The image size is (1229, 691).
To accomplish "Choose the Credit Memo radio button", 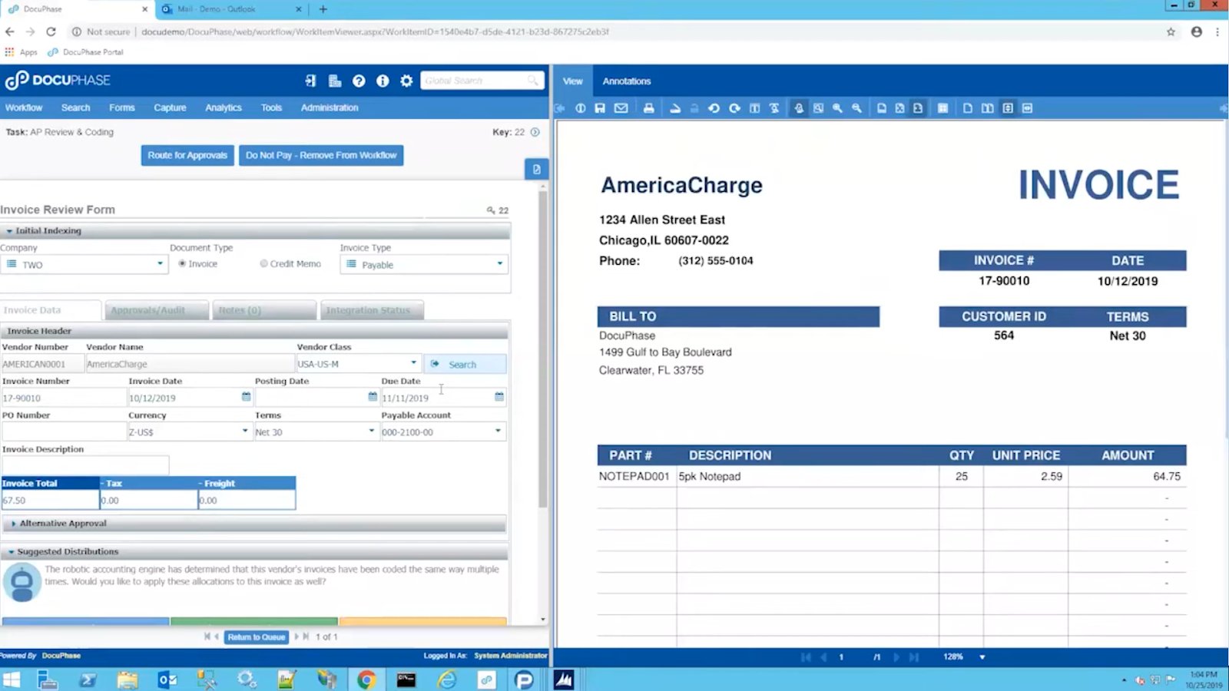I will 263,263.
